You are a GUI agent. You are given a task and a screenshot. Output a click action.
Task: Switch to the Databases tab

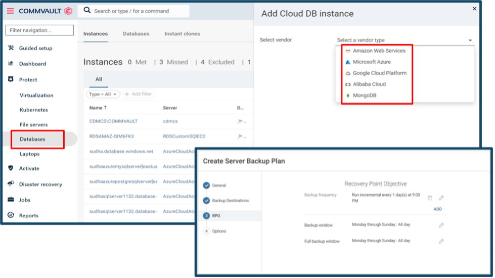[136, 34]
